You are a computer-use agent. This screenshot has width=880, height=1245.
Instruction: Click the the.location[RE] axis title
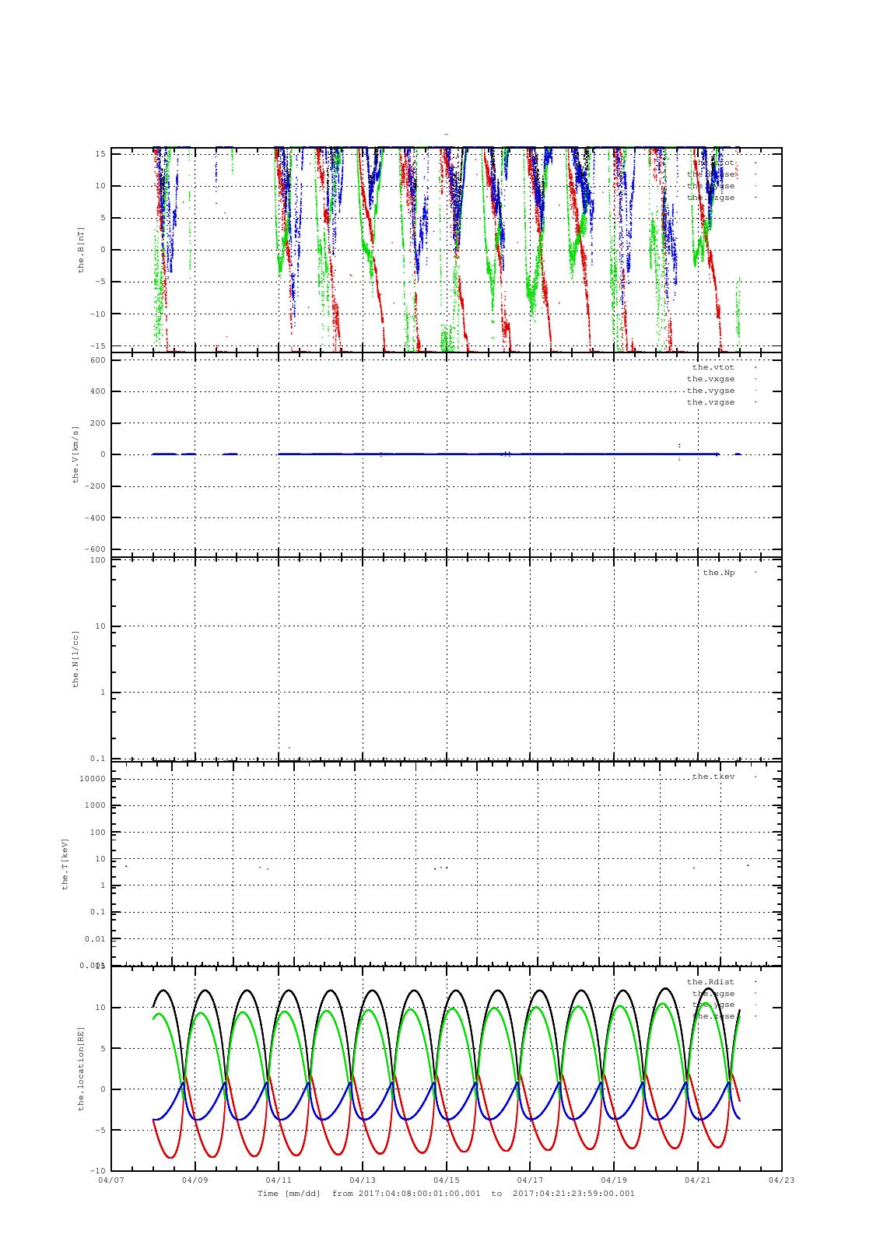tap(80, 1068)
